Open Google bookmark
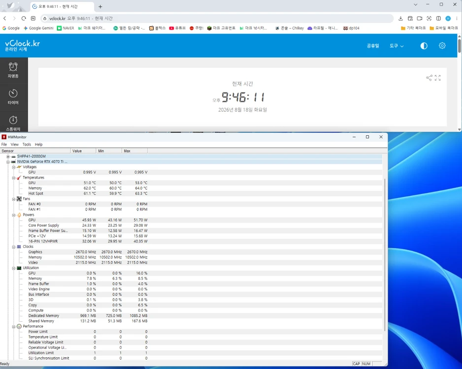Image resolution: width=462 pixels, height=369 pixels. [x=11, y=28]
